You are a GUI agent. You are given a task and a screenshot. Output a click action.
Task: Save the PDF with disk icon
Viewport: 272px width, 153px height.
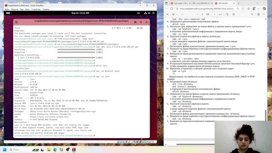click(x=258, y=14)
